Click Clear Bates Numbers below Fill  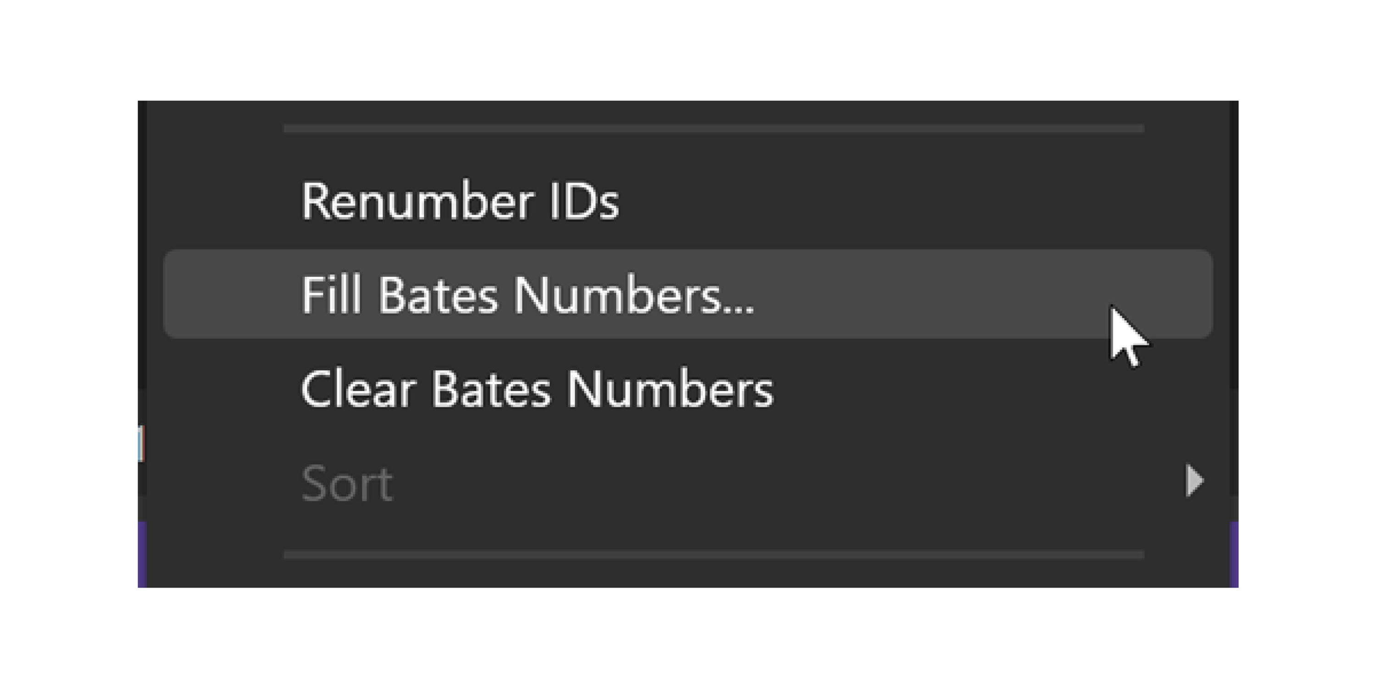pos(537,389)
